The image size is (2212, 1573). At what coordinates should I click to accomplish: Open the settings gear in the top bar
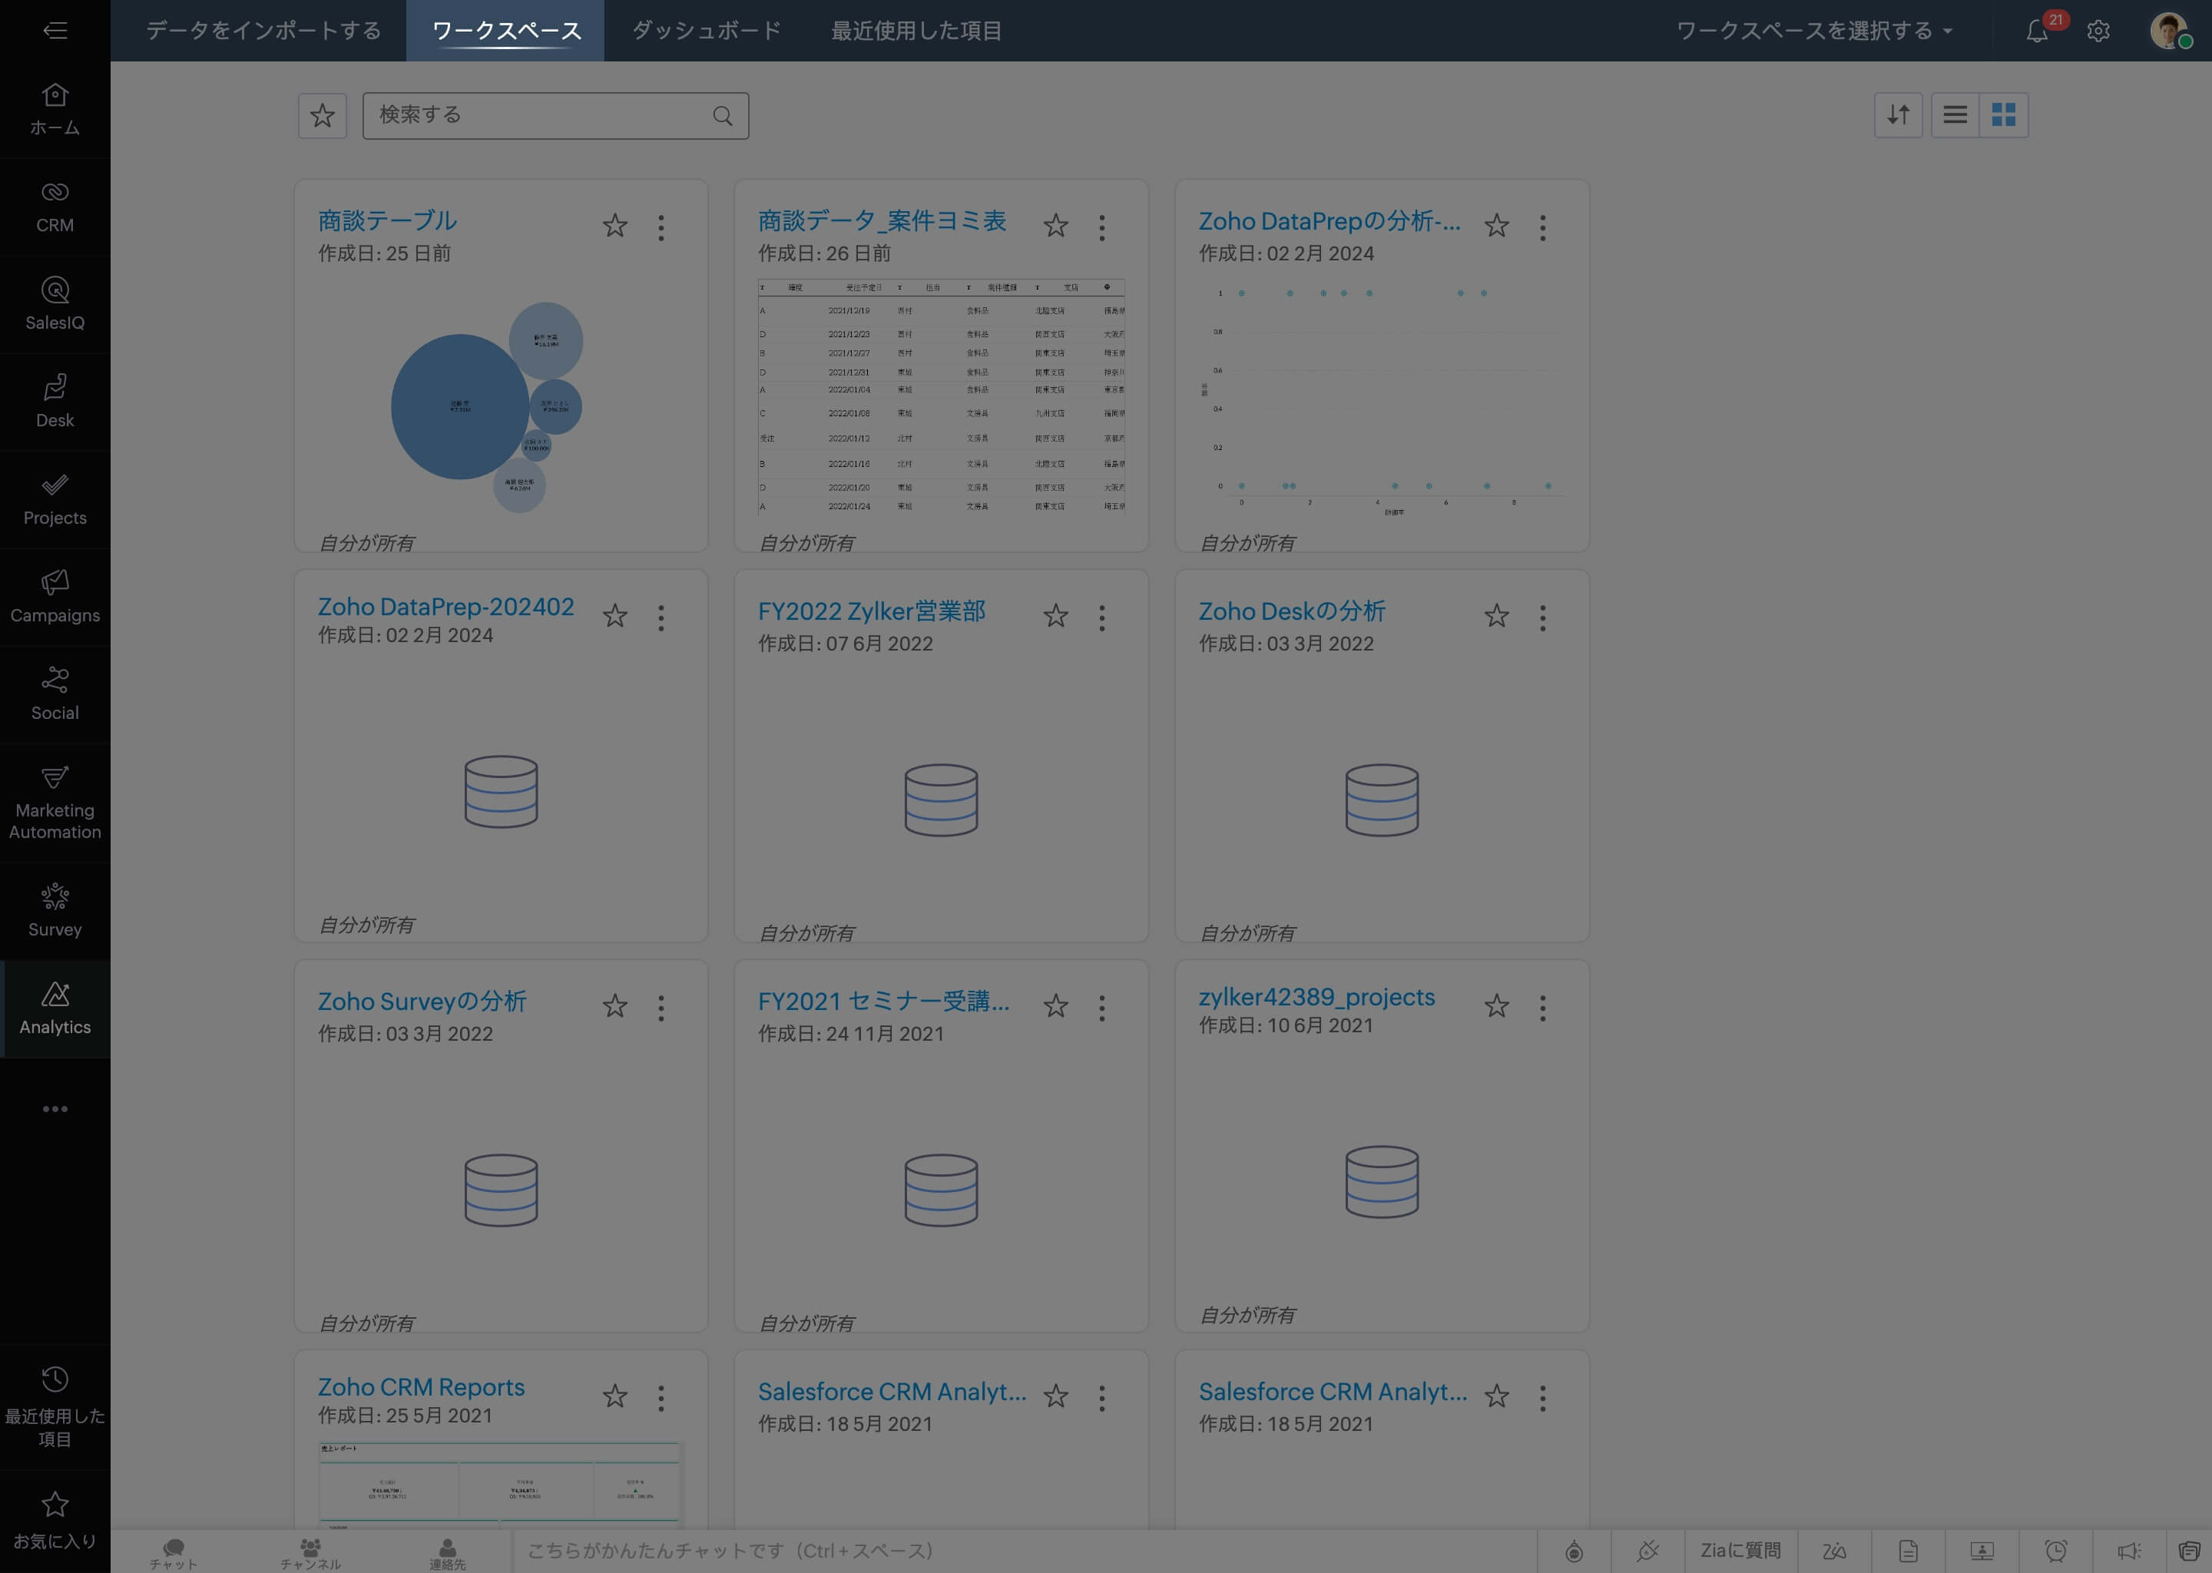(2098, 31)
